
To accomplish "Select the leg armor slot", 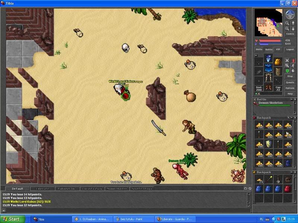I will coord(268,78).
